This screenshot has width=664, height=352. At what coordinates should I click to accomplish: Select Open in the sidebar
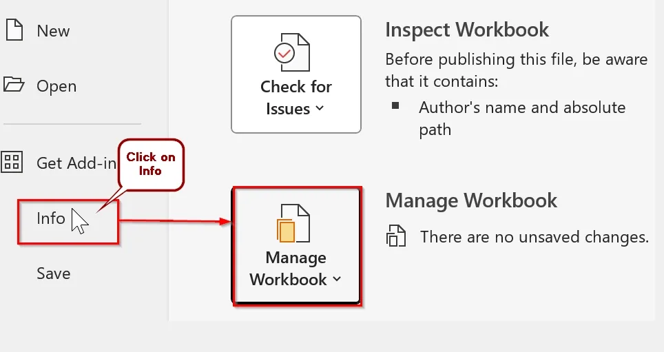(56, 86)
